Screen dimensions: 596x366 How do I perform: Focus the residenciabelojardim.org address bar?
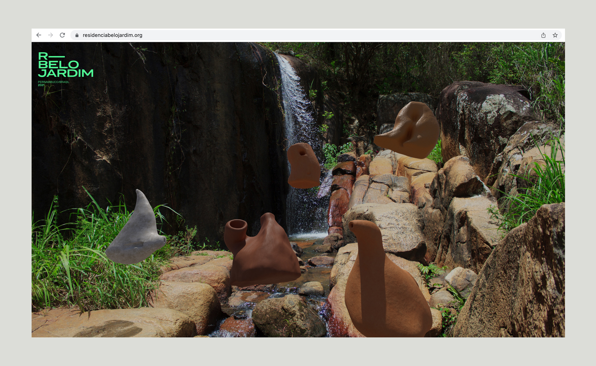316,35
